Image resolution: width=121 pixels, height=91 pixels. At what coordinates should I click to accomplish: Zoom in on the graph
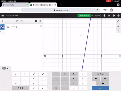click(118, 27)
